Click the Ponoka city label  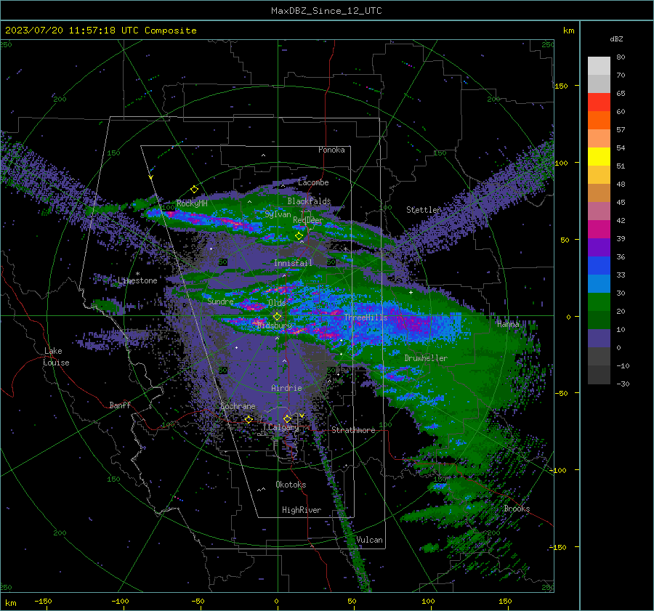click(331, 150)
